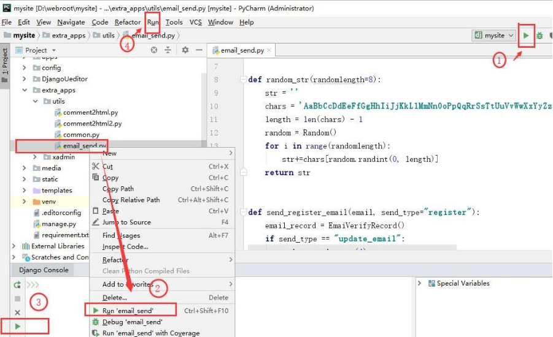Click the Rerun console icon
This screenshot has height=337, width=553.
point(17,284)
